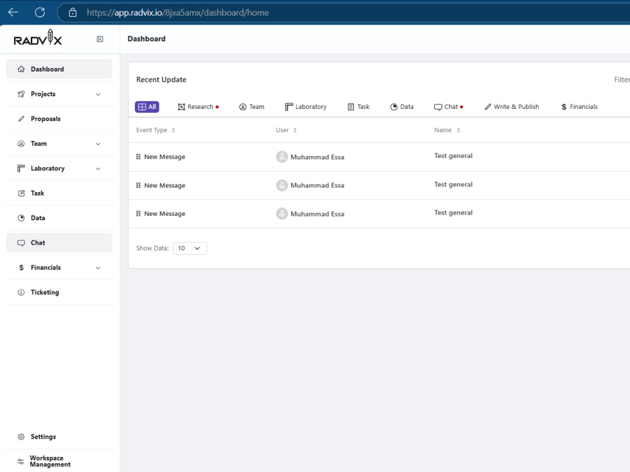The height and width of the screenshot is (472, 630).
Task: Click the Settings gear icon in sidebar
Action: [21, 437]
